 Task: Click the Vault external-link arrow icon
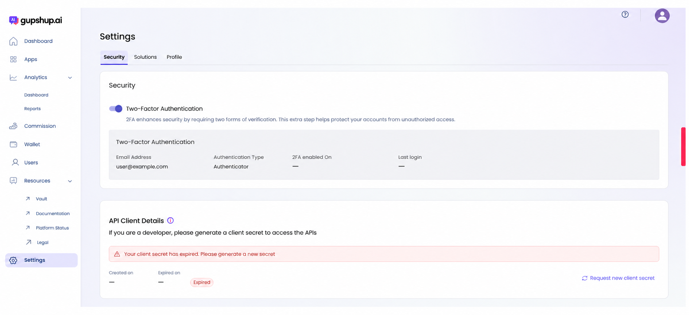click(x=28, y=199)
